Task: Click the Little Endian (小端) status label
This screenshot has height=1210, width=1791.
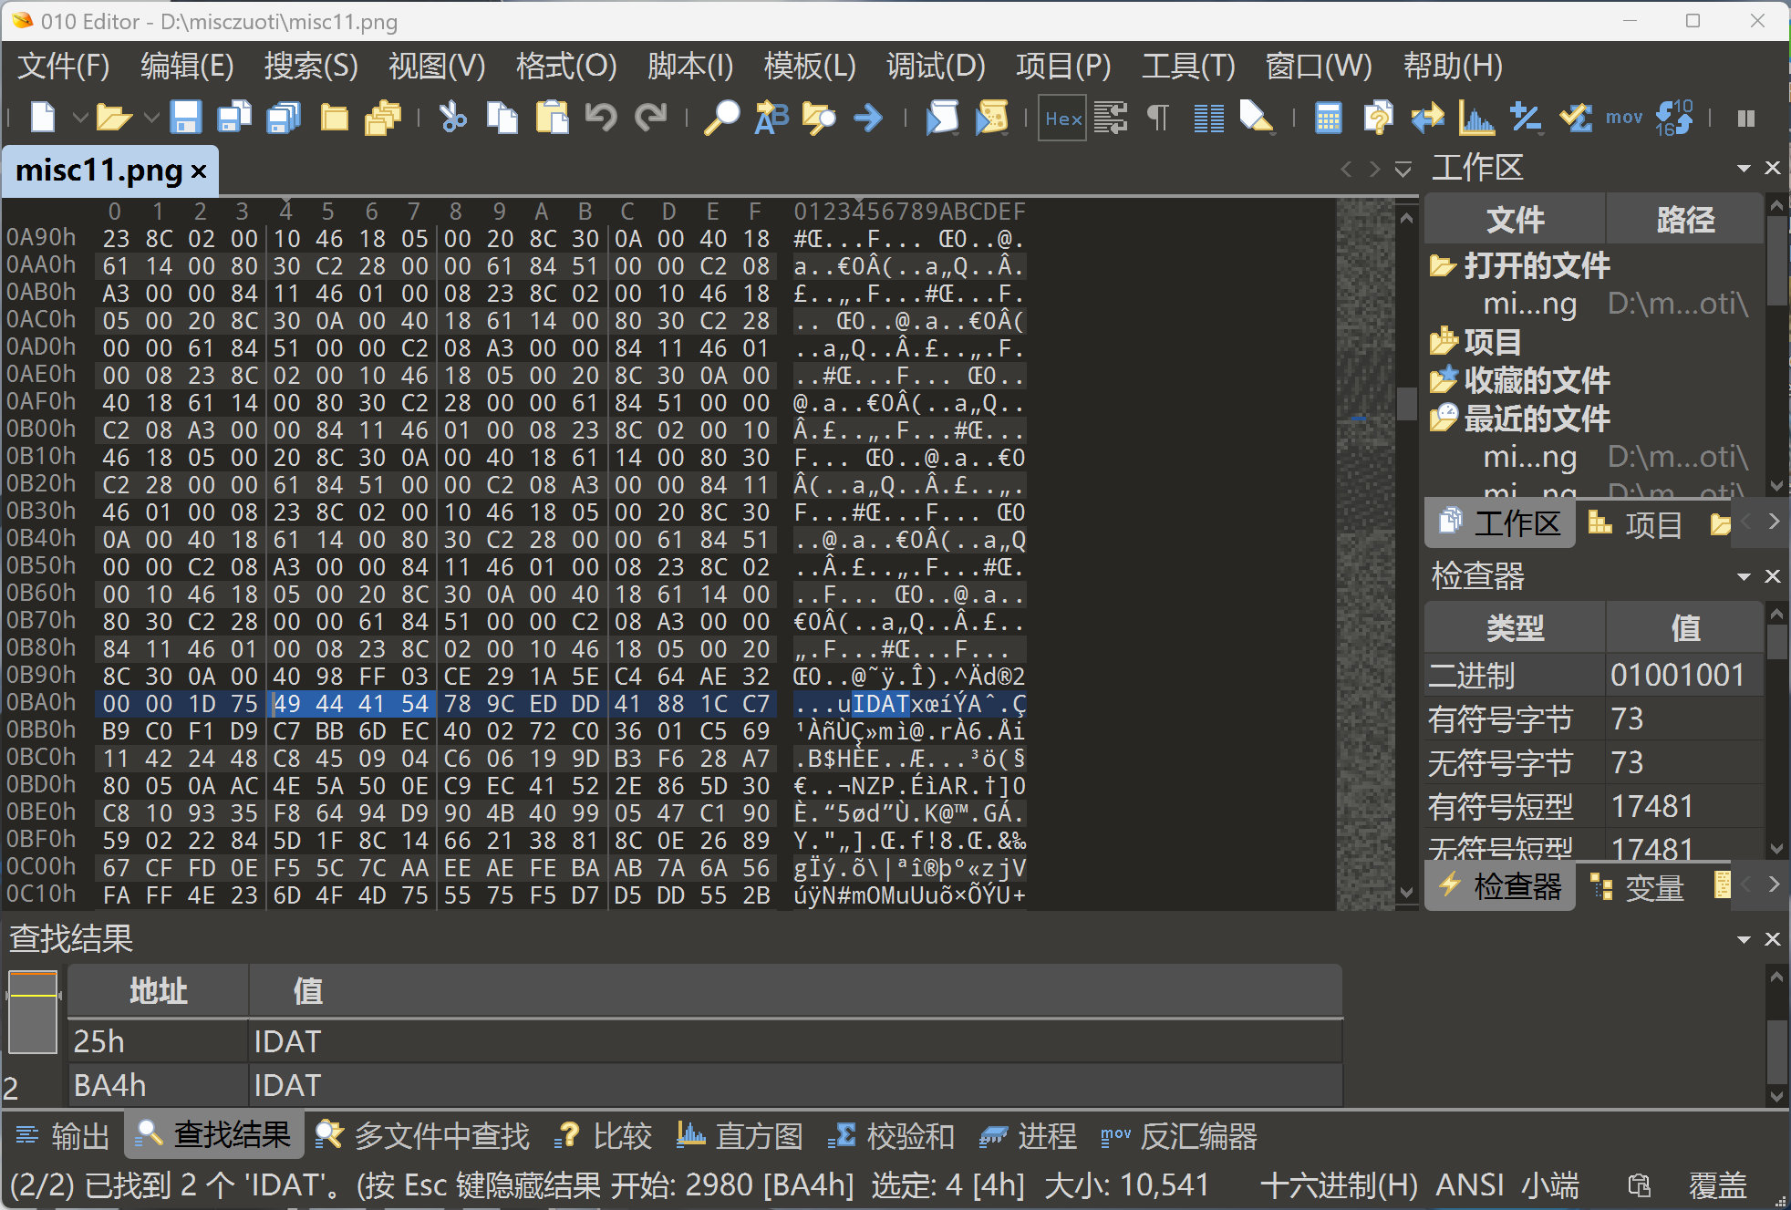Action: point(1550,1184)
